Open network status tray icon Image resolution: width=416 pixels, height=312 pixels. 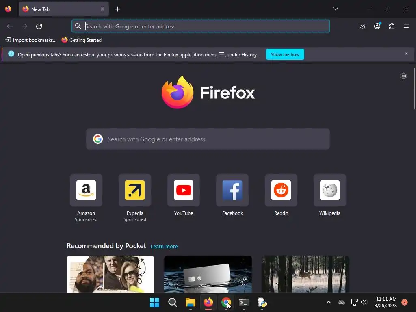354,302
